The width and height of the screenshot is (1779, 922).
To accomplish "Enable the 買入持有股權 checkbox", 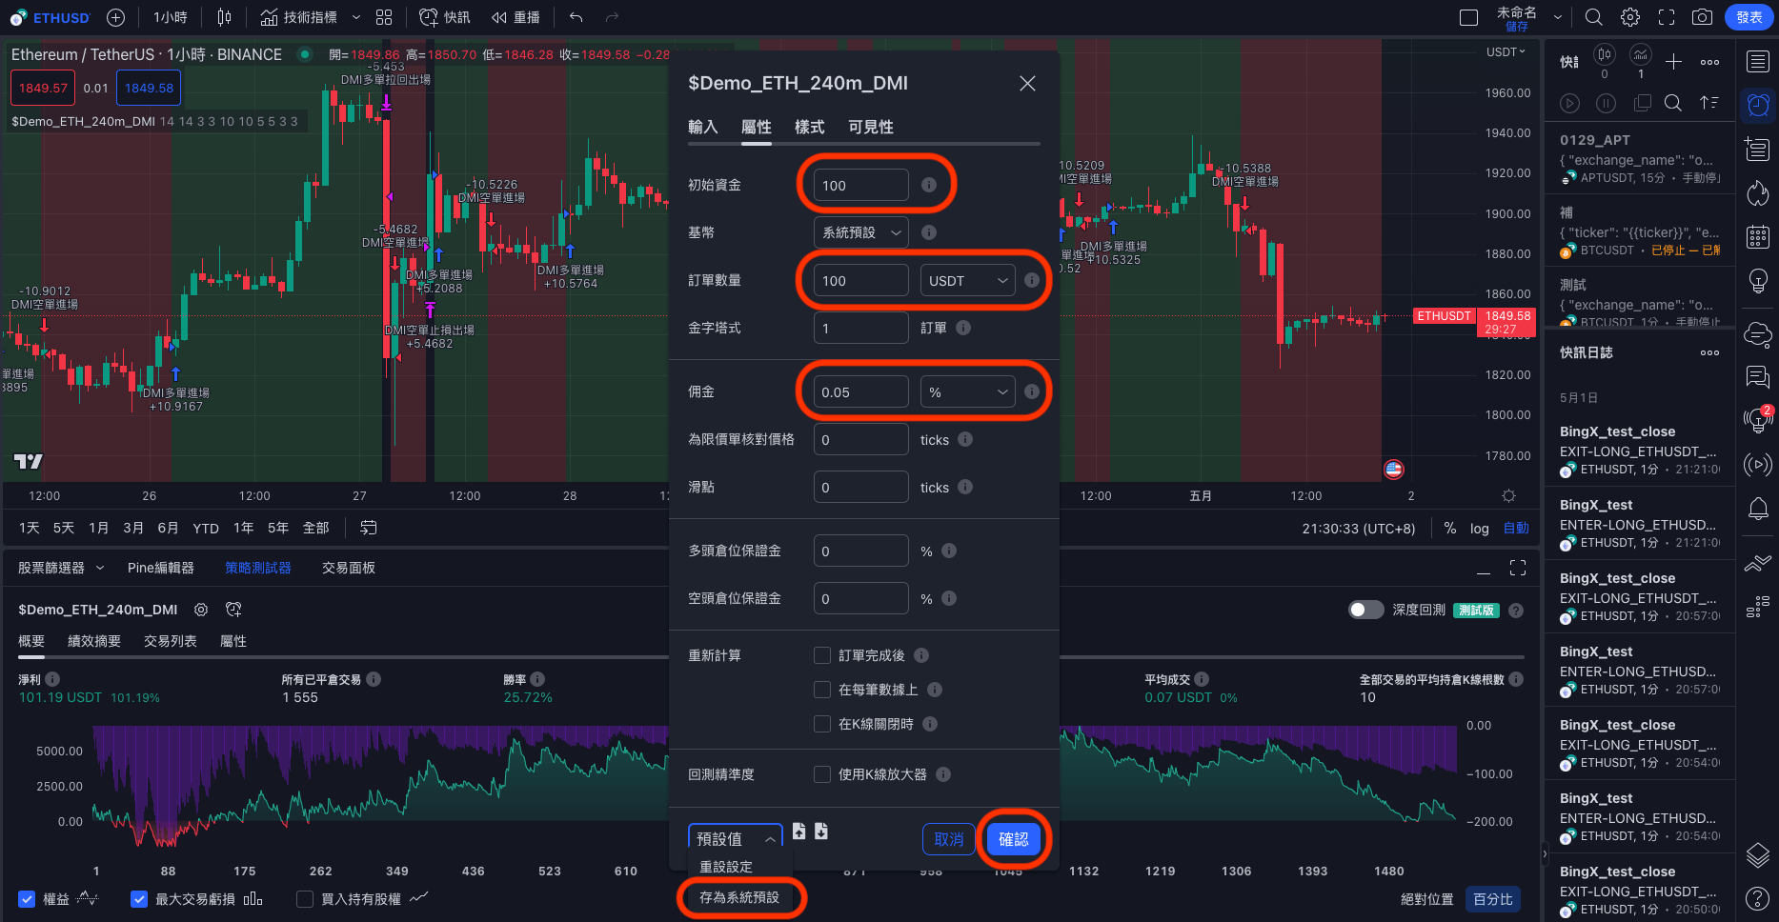I will pos(305,899).
